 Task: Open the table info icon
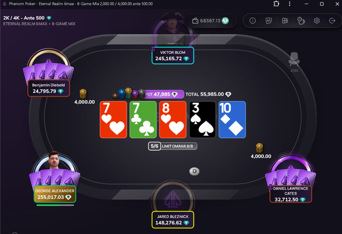[253, 21]
